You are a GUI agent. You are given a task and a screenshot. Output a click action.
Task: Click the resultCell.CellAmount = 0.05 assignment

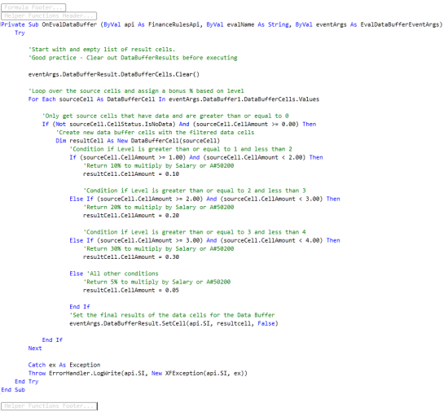(x=131, y=290)
